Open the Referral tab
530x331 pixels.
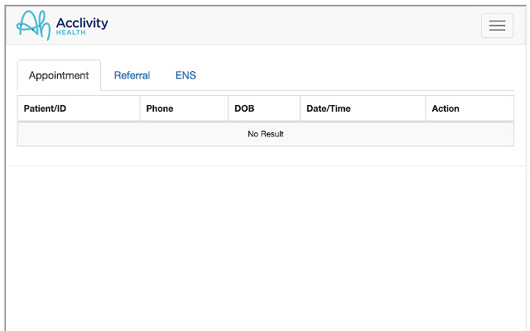(x=132, y=75)
